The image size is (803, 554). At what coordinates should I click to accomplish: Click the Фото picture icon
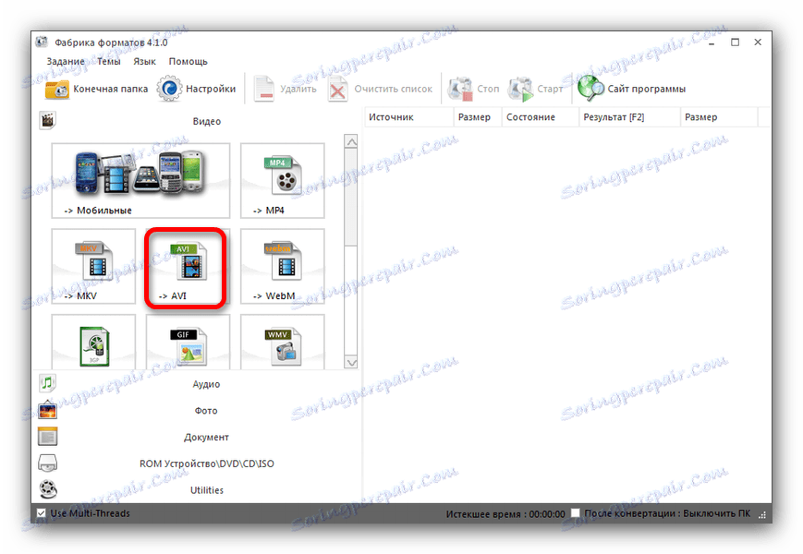pyautogui.click(x=47, y=410)
